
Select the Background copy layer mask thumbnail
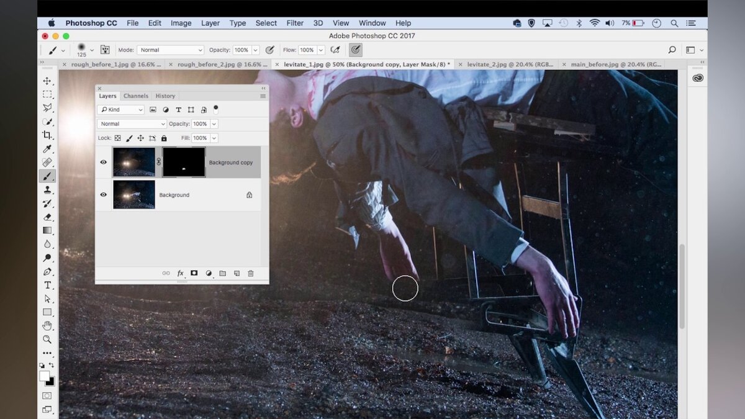pyautogui.click(x=184, y=163)
